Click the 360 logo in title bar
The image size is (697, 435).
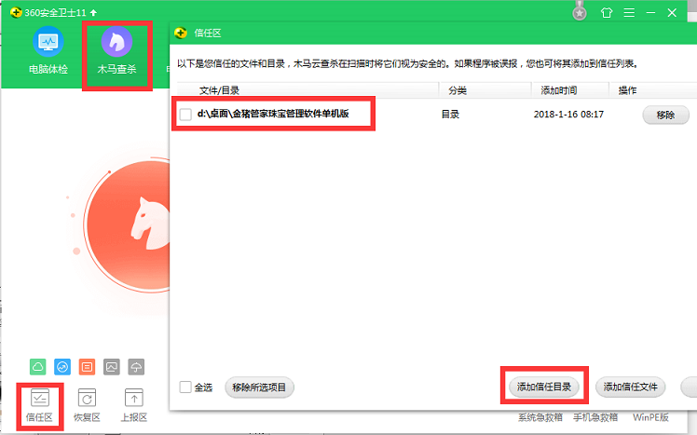pos(16,12)
